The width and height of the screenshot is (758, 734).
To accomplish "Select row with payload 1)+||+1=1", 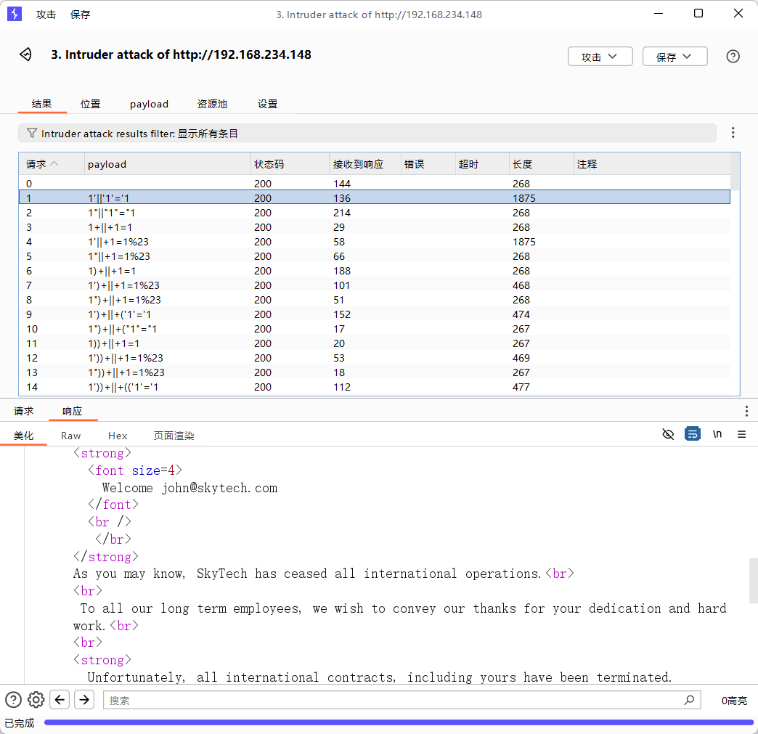I will [x=375, y=270].
